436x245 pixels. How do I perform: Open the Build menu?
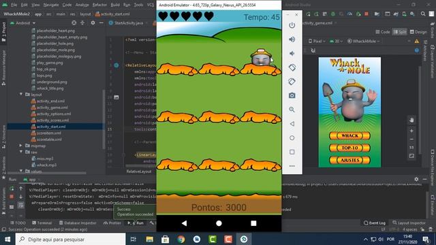(115, 5)
